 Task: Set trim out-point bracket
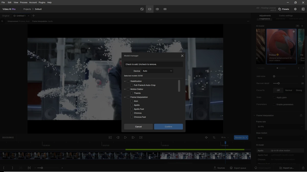coord(12,168)
